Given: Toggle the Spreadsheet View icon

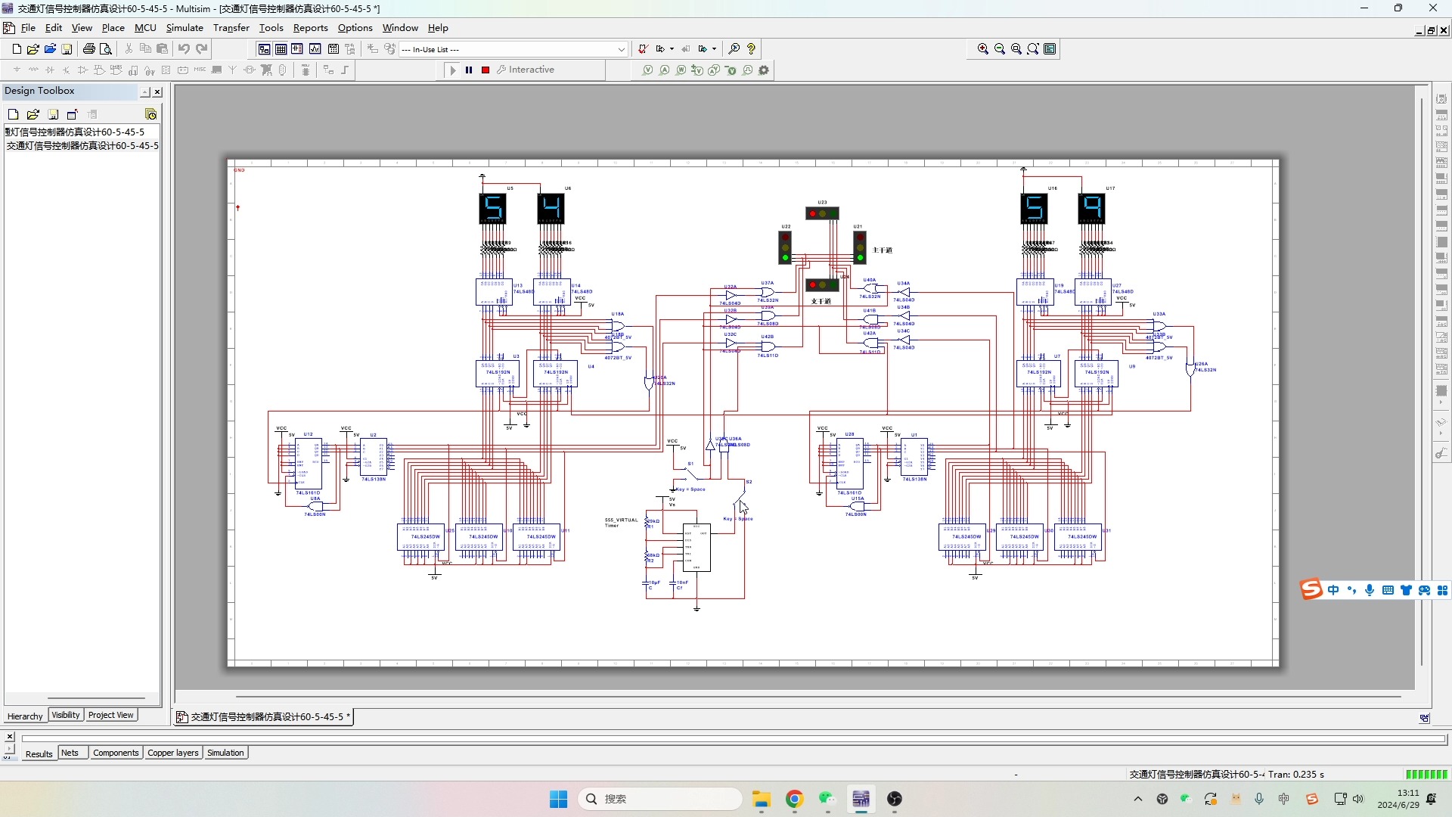Looking at the screenshot, I should (x=281, y=49).
